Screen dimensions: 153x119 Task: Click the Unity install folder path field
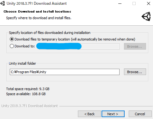tap(65, 72)
